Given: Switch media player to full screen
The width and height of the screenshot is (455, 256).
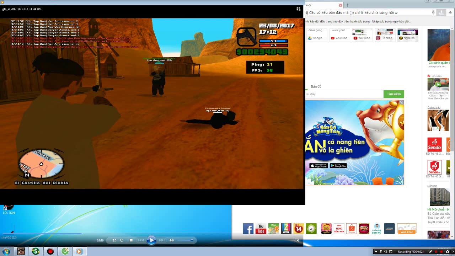Looking at the screenshot, I should point(297,240).
